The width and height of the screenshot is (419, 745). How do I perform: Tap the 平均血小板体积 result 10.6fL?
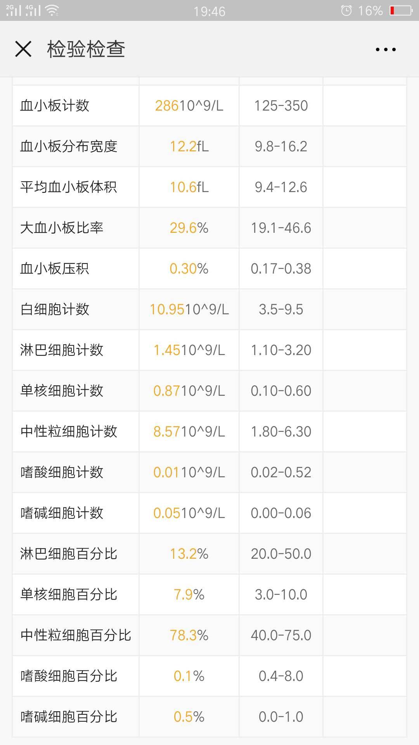pyautogui.click(x=189, y=187)
